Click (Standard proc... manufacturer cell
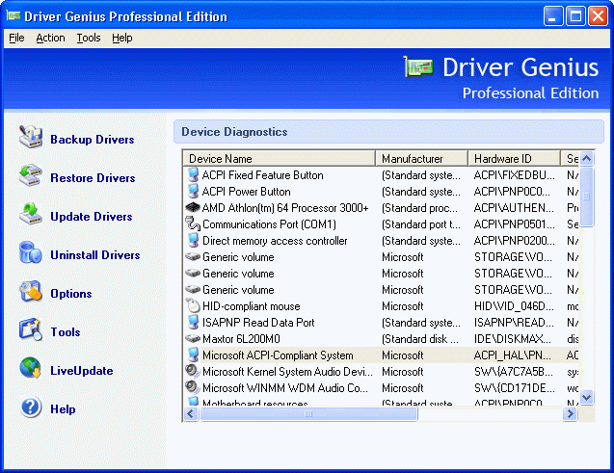The height and width of the screenshot is (473, 614). tap(419, 208)
